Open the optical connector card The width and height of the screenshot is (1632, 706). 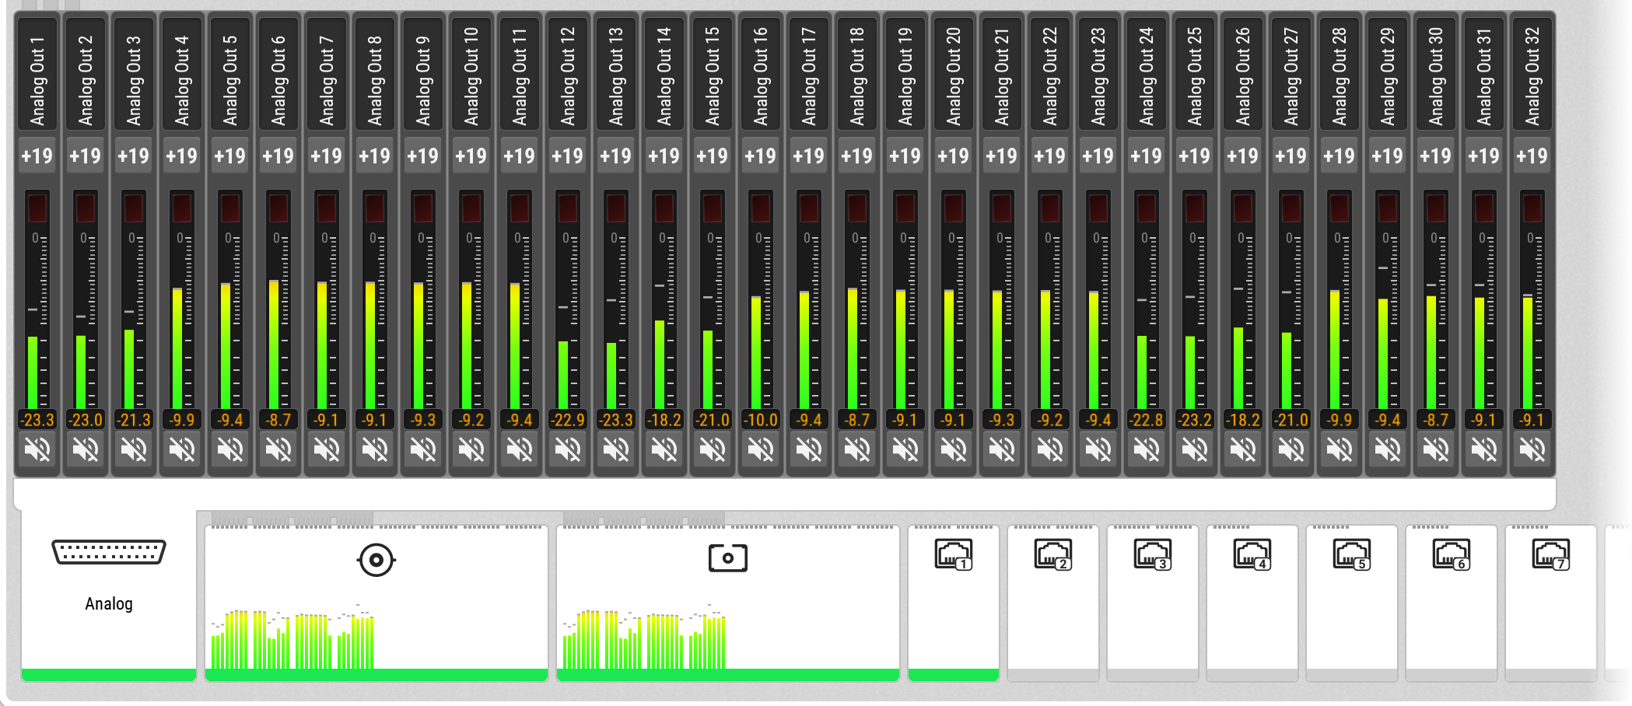pos(728,599)
